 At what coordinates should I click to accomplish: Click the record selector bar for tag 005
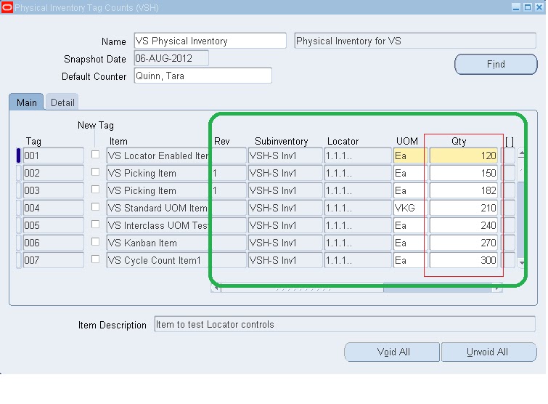pyautogui.click(x=19, y=225)
